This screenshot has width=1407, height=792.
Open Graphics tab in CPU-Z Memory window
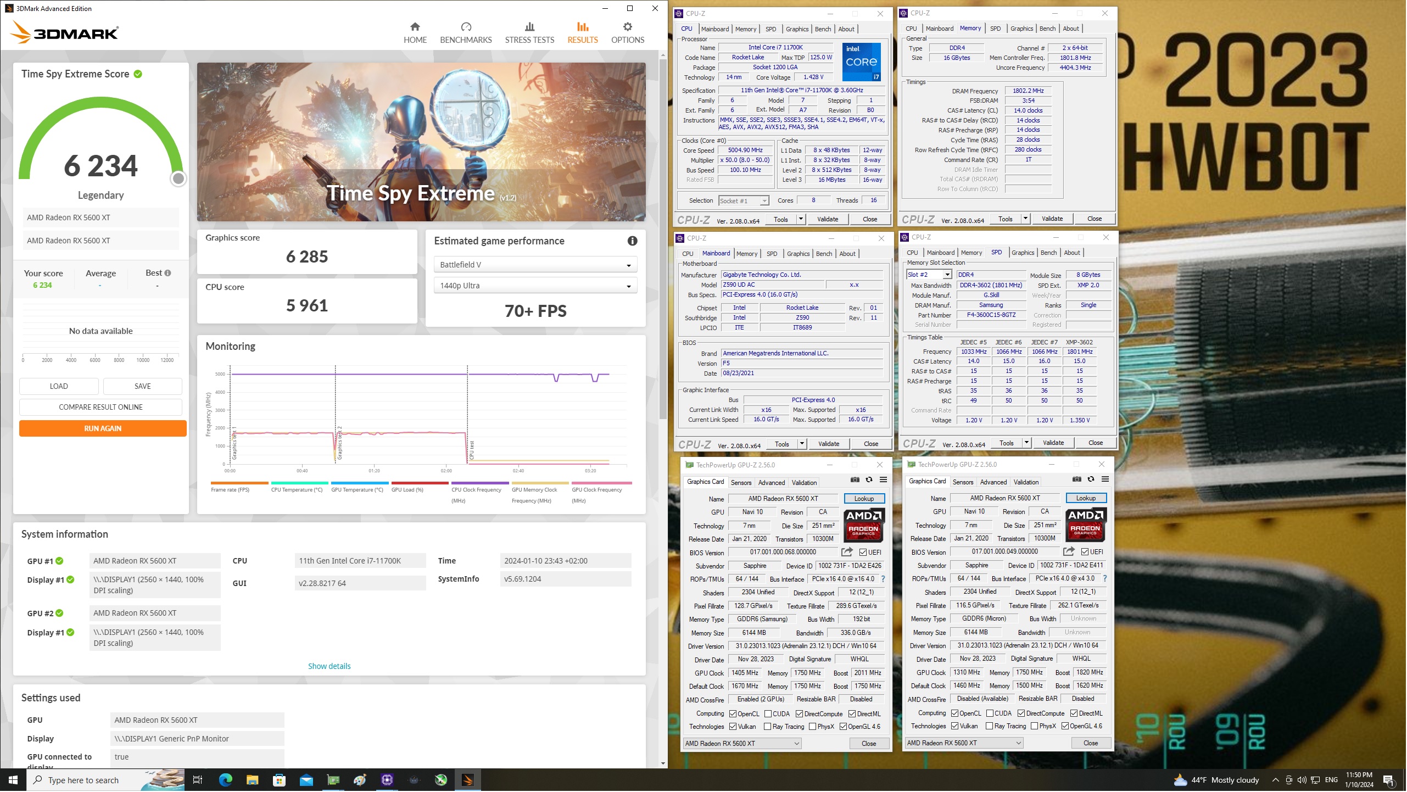click(x=1022, y=29)
